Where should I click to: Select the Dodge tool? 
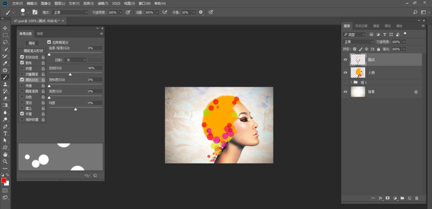pyautogui.click(x=5, y=119)
